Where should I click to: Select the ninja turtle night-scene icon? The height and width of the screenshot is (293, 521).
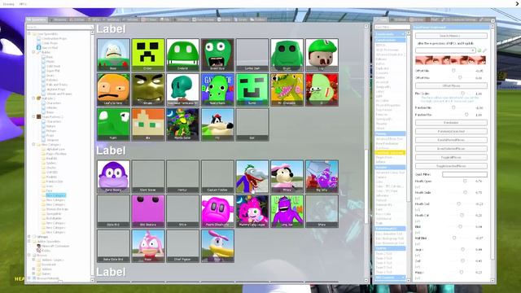(182, 125)
